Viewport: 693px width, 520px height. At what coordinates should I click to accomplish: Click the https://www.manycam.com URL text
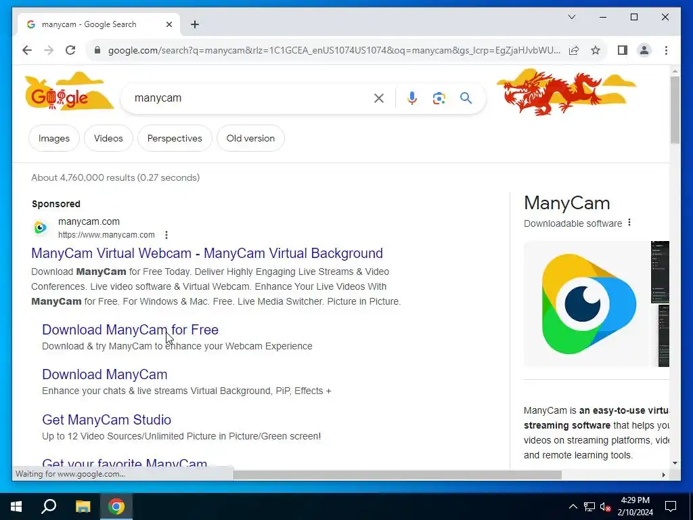pyautogui.click(x=106, y=235)
